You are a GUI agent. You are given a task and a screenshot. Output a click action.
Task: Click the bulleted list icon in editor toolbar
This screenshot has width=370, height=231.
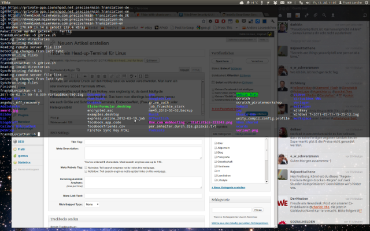pyautogui.click(x=73, y=76)
